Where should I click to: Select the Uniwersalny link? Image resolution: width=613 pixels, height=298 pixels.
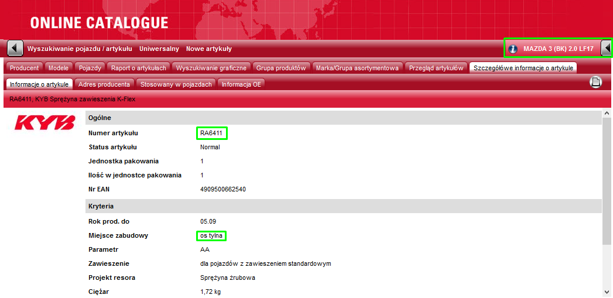click(x=159, y=49)
